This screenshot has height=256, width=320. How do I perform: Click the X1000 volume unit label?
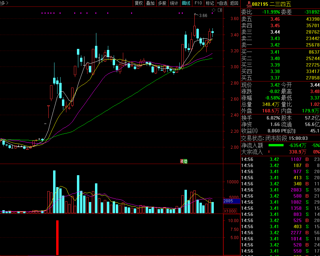[x=230, y=211]
